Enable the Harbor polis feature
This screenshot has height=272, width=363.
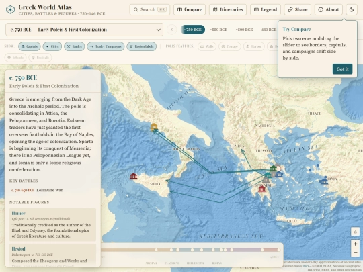click(253, 46)
